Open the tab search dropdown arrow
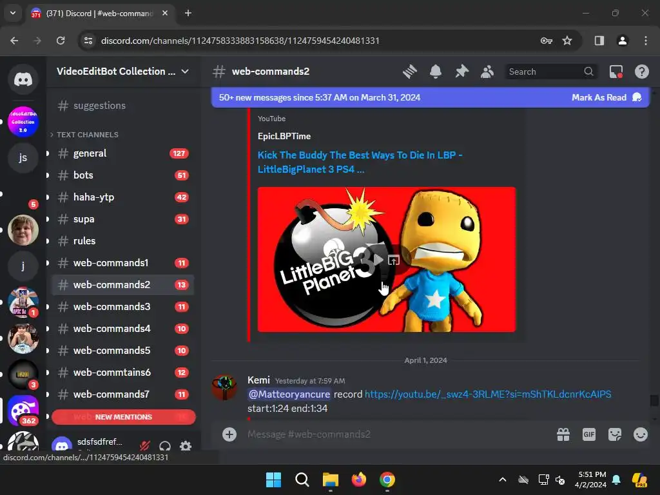The image size is (660, 495). [13, 13]
